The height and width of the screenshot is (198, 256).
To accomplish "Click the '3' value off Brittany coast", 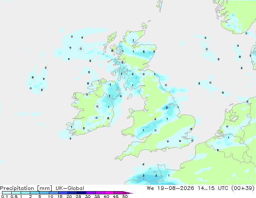I will [x=143, y=176].
